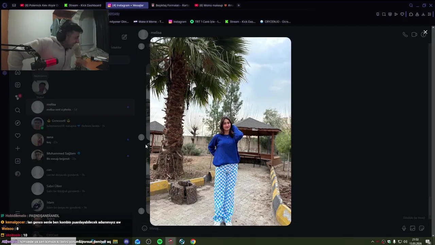The width and height of the screenshot is (435, 245).
Task: Click the enlarged photo of the girl
Action: pyautogui.click(x=221, y=131)
